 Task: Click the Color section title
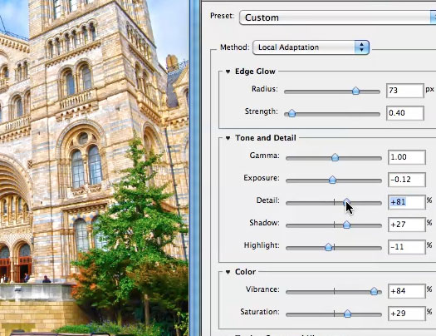click(245, 272)
